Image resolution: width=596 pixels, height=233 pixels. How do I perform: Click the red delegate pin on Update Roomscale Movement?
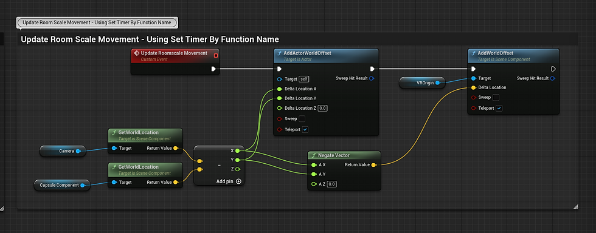point(216,55)
